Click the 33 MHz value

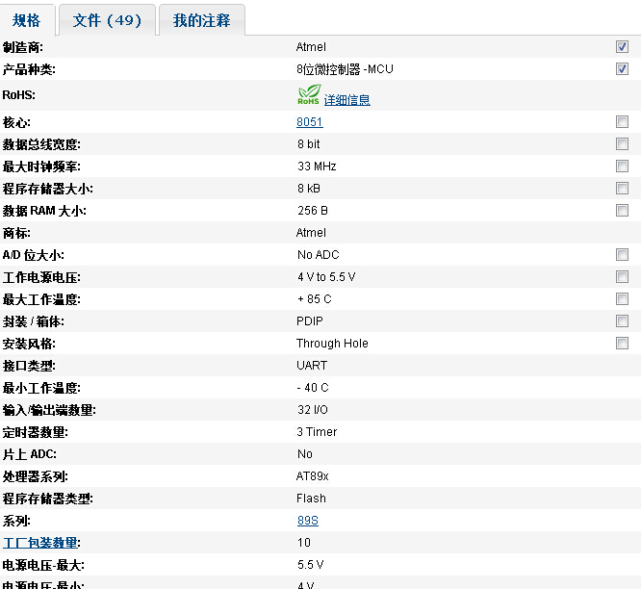[x=317, y=166]
